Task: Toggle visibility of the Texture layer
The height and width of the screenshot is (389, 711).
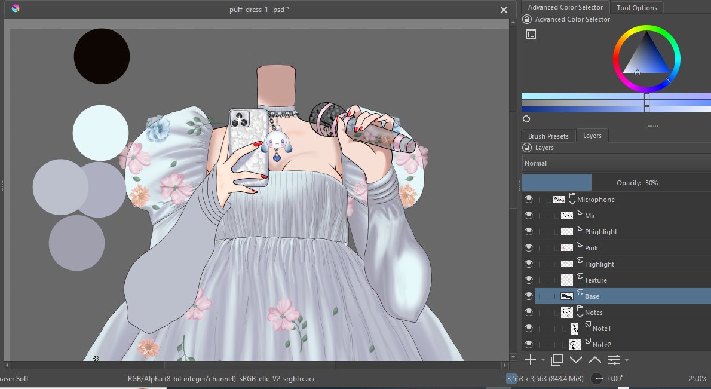Action: [528, 280]
